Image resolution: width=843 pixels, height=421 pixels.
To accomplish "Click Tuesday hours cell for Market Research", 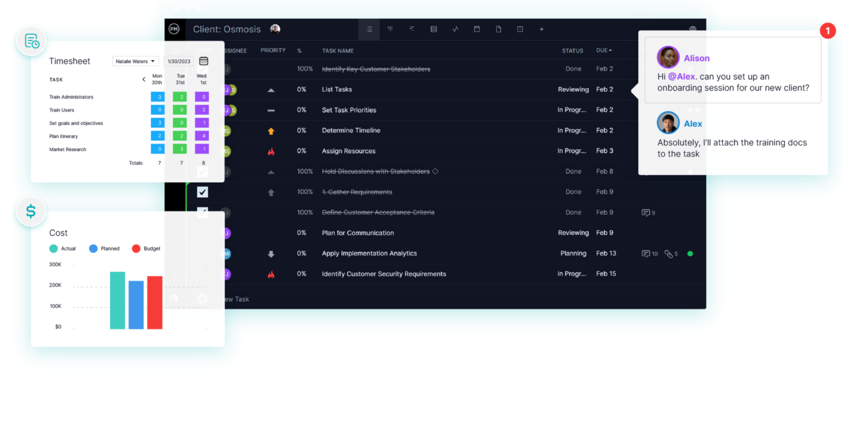I will (x=180, y=149).
